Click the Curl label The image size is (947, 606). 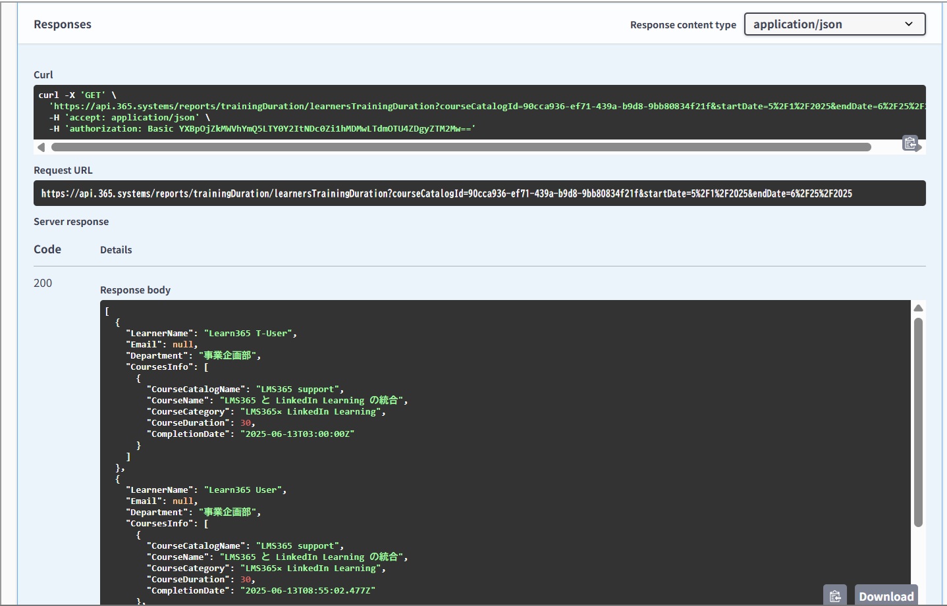point(43,75)
